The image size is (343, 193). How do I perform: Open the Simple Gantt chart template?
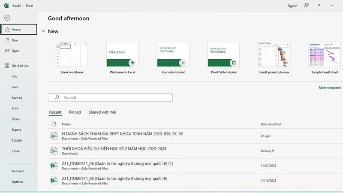(x=325, y=58)
